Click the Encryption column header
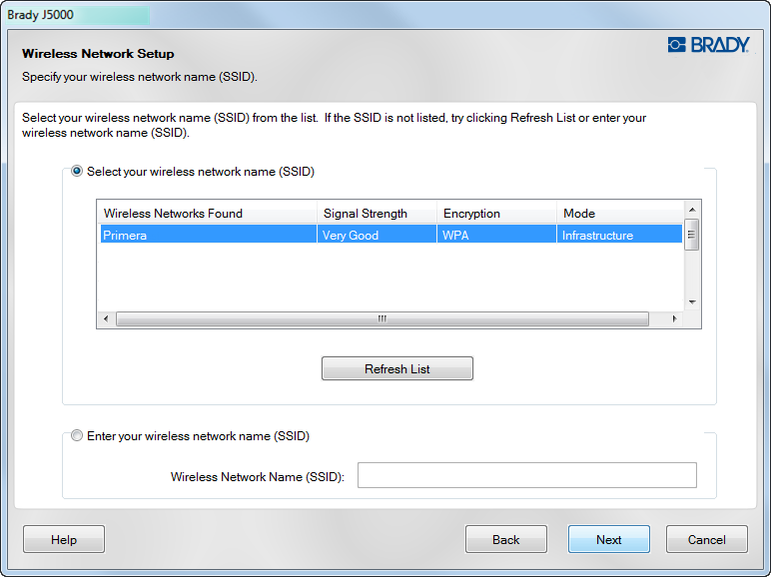Screen dimensions: 771x577 click(x=496, y=213)
